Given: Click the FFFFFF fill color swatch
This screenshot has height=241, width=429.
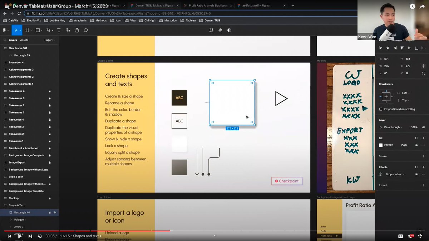Looking at the screenshot, I should 381,145.
